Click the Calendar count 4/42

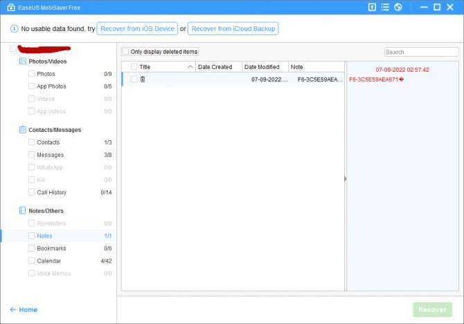pos(106,261)
